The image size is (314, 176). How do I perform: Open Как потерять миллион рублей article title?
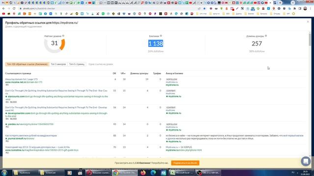(x=31, y=135)
